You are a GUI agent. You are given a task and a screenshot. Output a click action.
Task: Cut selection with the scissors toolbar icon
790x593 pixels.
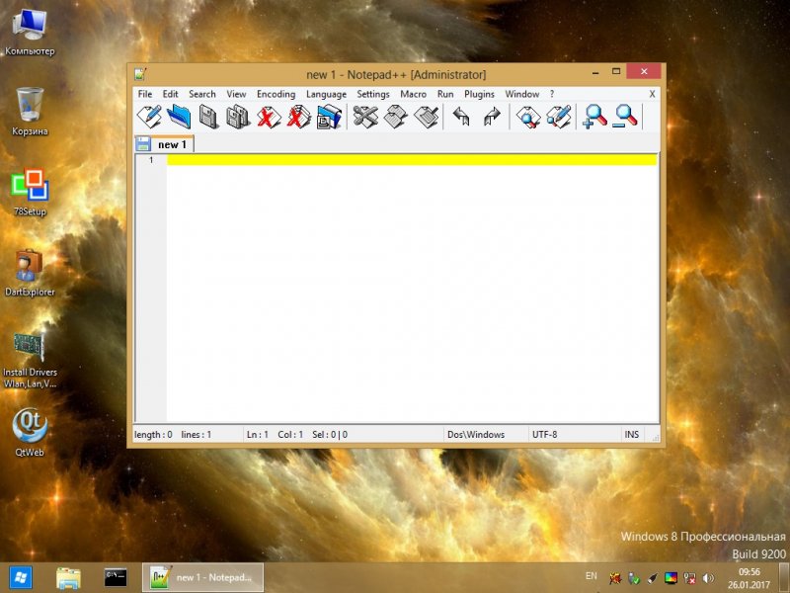tap(365, 117)
